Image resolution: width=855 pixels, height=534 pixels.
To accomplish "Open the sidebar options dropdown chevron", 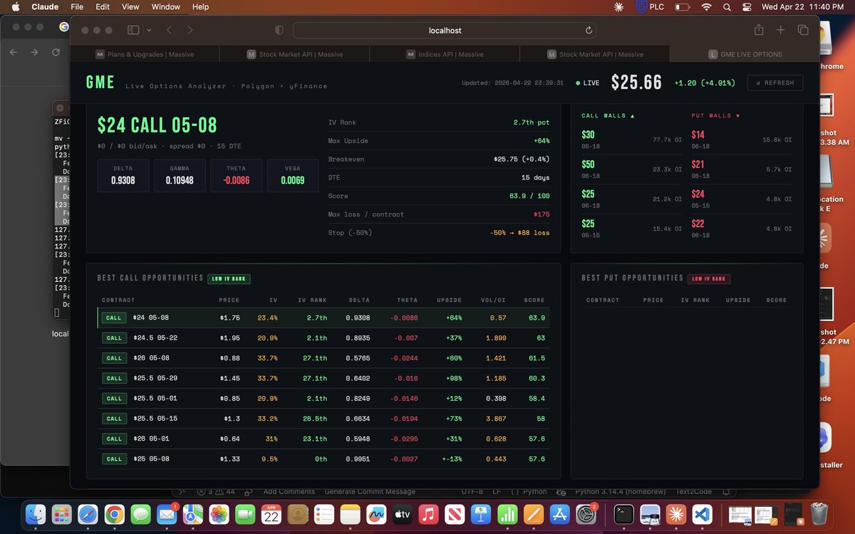I will coord(149,30).
